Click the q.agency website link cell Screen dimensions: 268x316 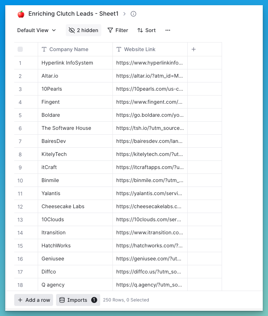(x=150, y=285)
